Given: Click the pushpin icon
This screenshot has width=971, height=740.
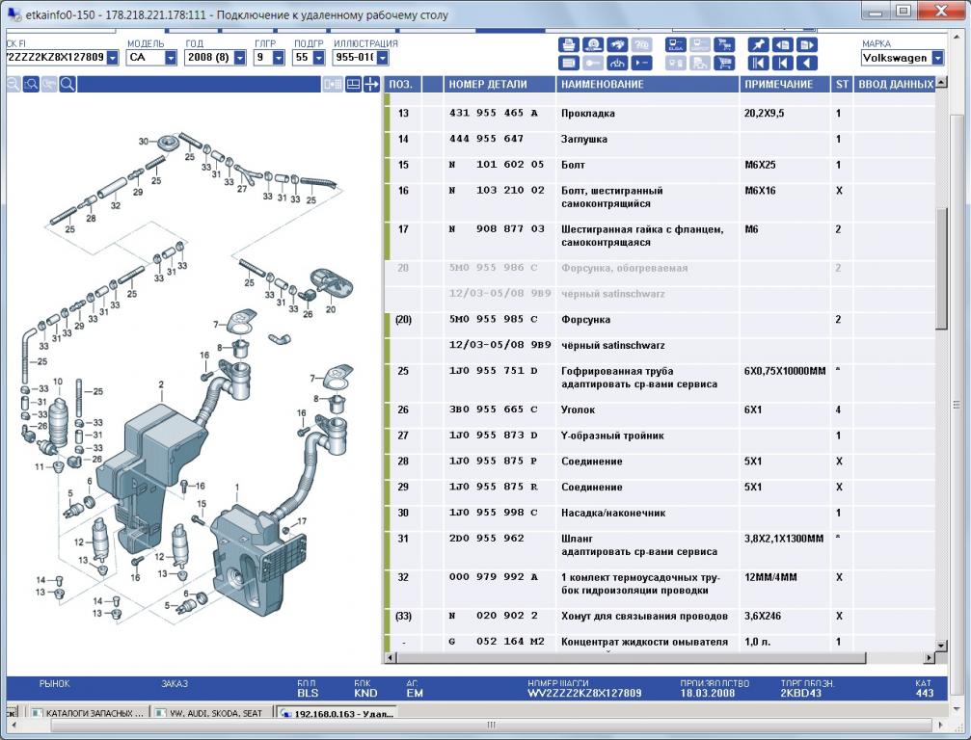Looking at the screenshot, I should 758,44.
